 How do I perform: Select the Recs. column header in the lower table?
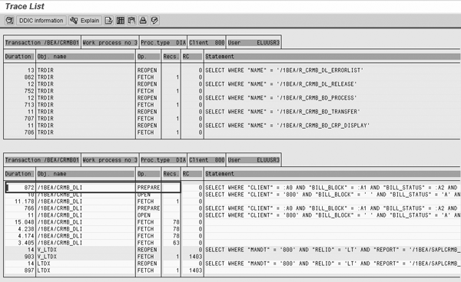[x=171, y=174]
